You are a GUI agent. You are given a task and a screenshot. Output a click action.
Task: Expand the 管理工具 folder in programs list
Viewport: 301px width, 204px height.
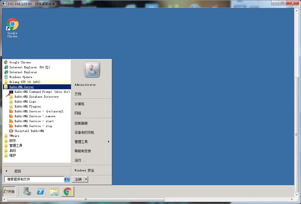point(37,146)
